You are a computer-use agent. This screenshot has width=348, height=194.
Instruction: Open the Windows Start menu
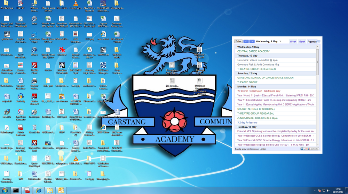5,191
